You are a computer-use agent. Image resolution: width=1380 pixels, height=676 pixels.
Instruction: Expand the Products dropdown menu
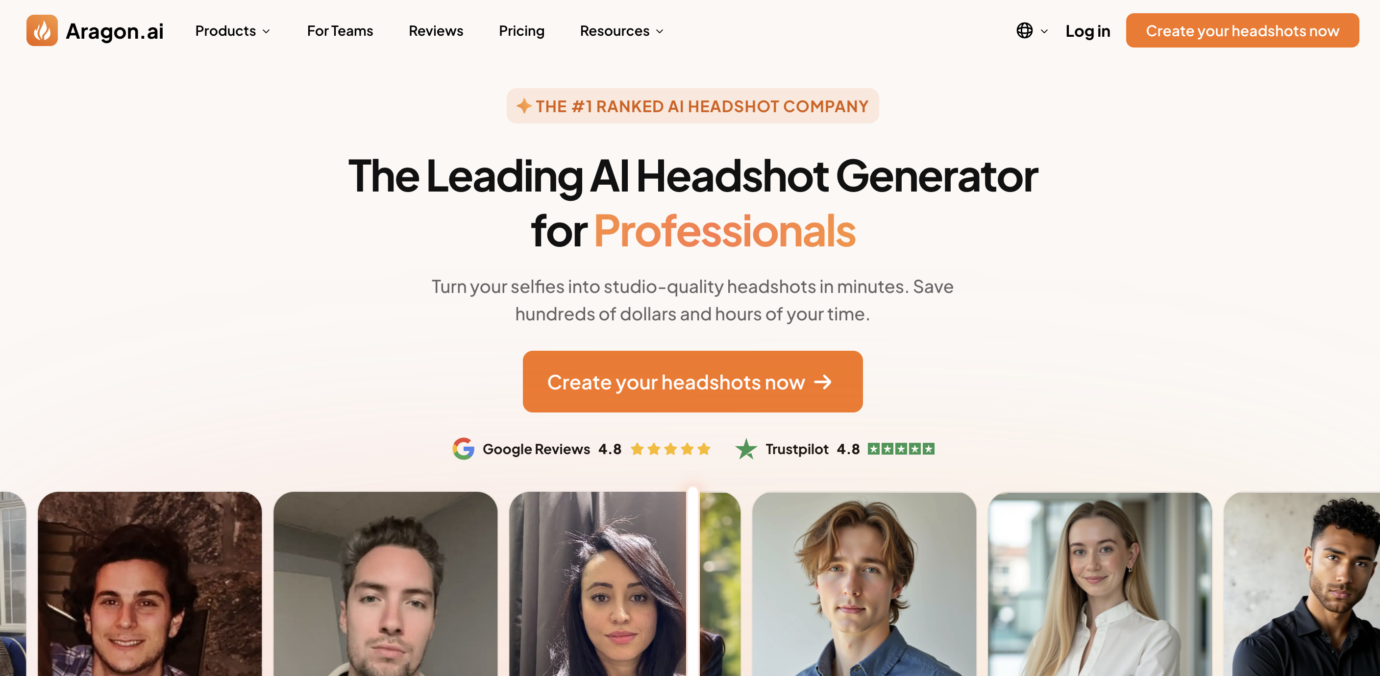[232, 31]
